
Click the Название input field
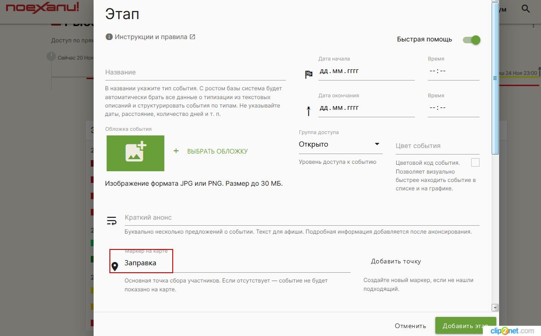pyautogui.click(x=195, y=73)
